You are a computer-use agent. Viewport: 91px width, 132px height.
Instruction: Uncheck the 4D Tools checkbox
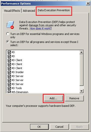click(9, 88)
